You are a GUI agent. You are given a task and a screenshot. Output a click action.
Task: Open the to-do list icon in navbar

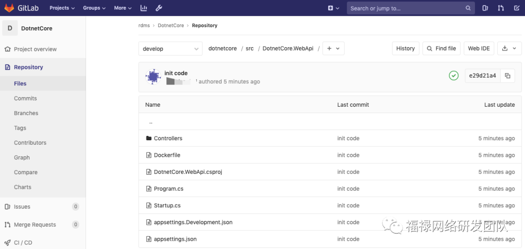[x=517, y=8]
